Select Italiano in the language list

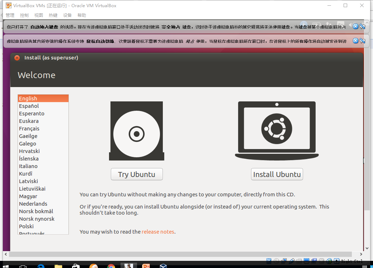43,166
